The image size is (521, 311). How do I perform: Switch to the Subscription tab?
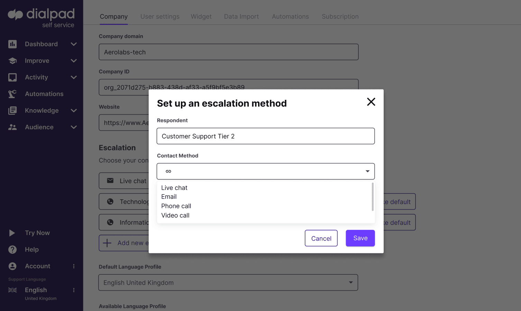coord(340,16)
